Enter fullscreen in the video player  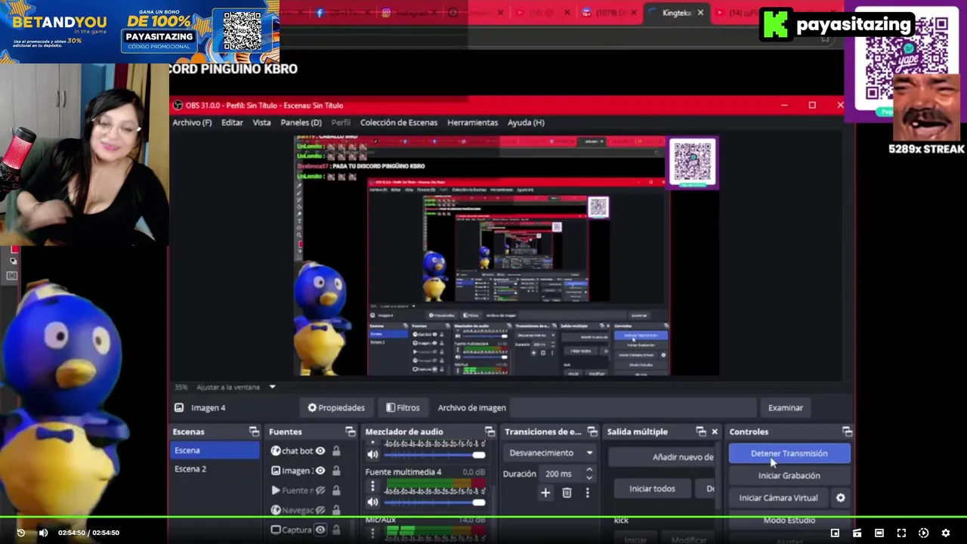coord(901,533)
